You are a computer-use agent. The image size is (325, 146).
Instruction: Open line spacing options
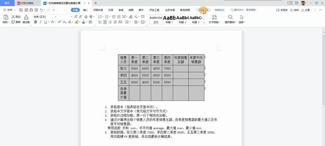point(128,22)
